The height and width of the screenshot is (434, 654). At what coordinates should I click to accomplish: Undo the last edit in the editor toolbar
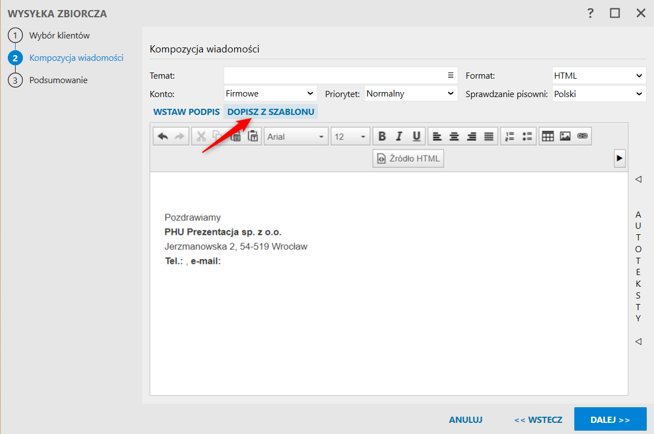(x=163, y=137)
